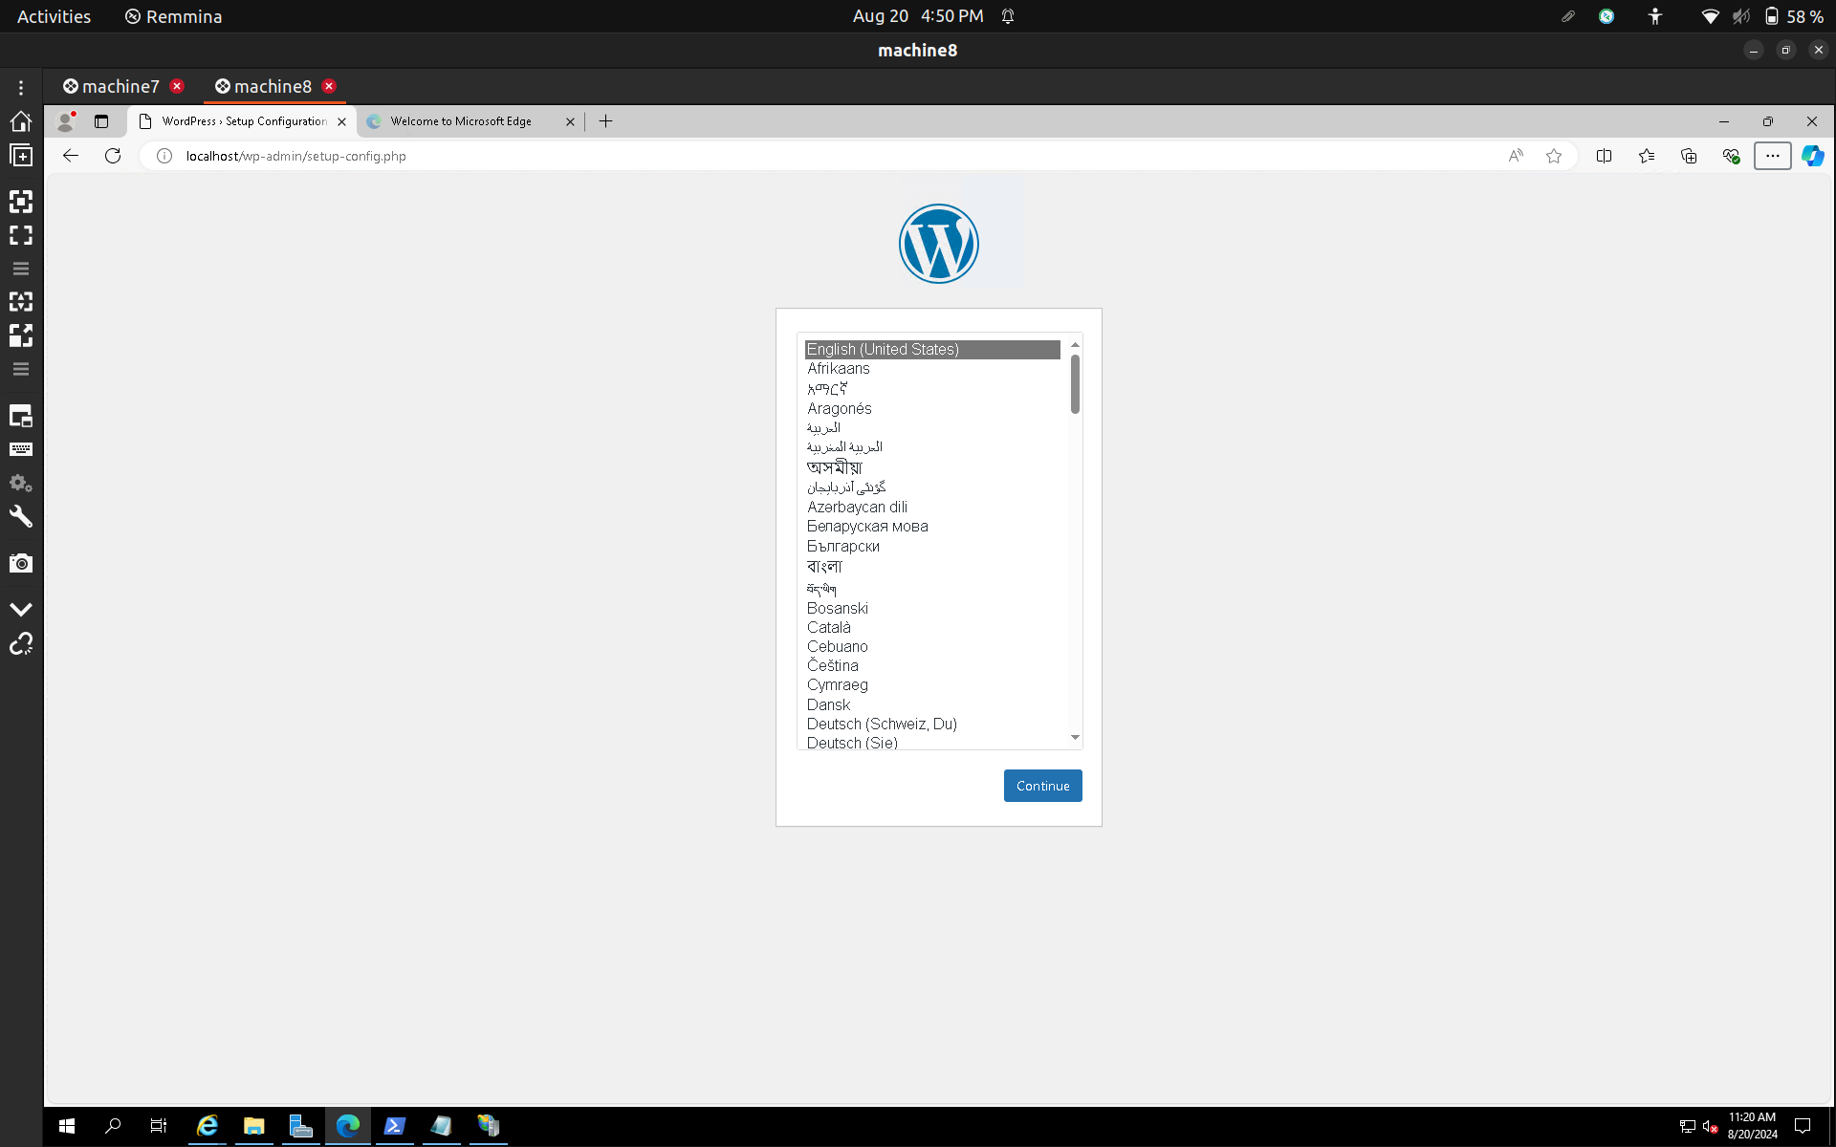Close the machine7 connection tab
The width and height of the screenshot is (1836, 1147).
click(x=177, y=86)
